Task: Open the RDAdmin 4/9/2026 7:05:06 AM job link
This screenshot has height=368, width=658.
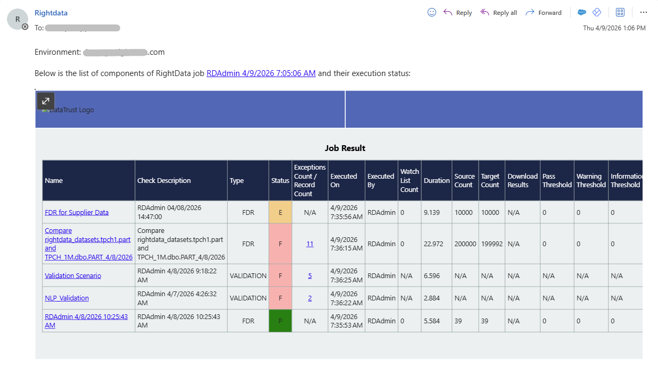Action: point(261,73)
